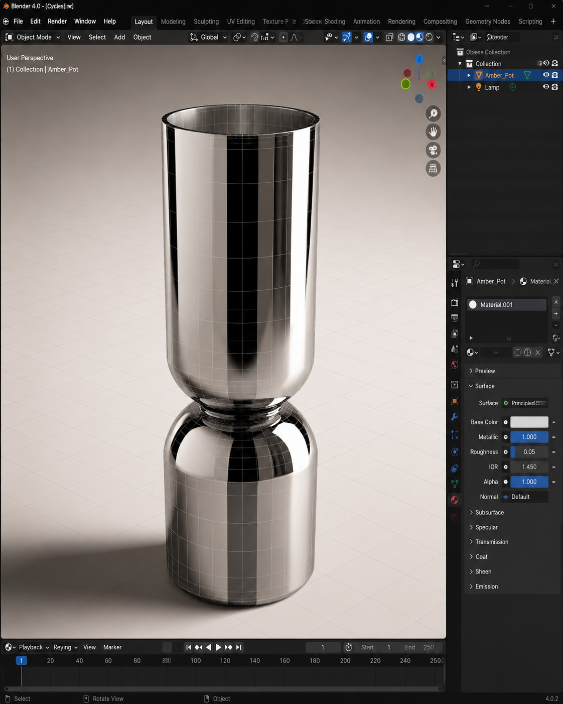Click the frame timer clock icon
The image size is (563, 704).
[x=349, y=647]
